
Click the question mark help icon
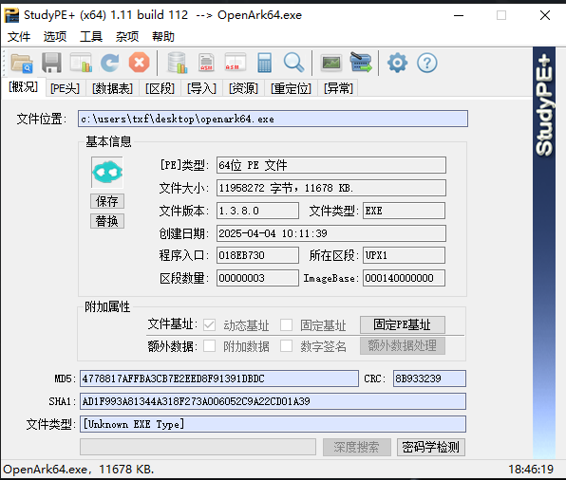(x=427, y=64)
